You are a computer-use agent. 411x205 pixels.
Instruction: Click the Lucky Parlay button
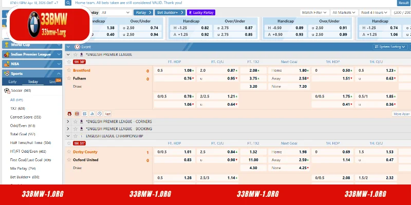(201, 12)
